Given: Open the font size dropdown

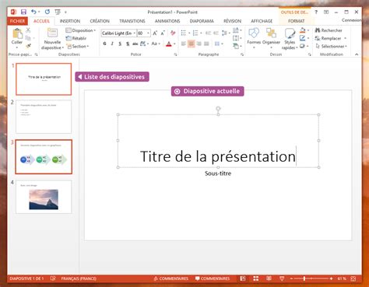Looking at the screenshot, I should [148, 33].
